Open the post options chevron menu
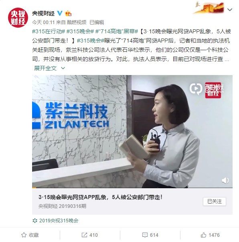Image resolution: width=239 pixels, height=242 pixels. point(230,10)
